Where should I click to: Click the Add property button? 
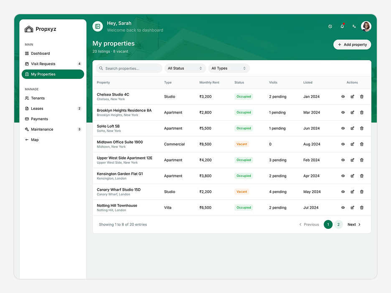click(x=352, y=45)
